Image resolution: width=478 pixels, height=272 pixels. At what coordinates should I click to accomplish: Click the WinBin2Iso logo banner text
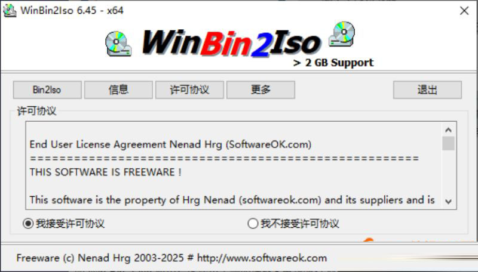tap(231, 44)
